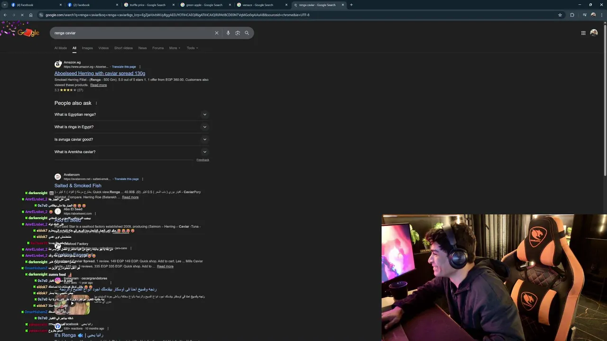
Task: Click Read more under Amazon result
Action: point(99,85)
